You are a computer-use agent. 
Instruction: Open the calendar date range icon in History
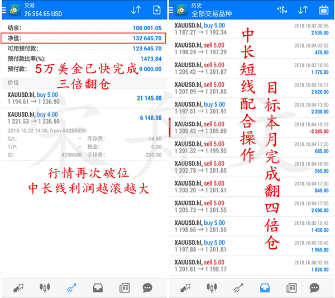pyautogui.click(x=323, y=10)
